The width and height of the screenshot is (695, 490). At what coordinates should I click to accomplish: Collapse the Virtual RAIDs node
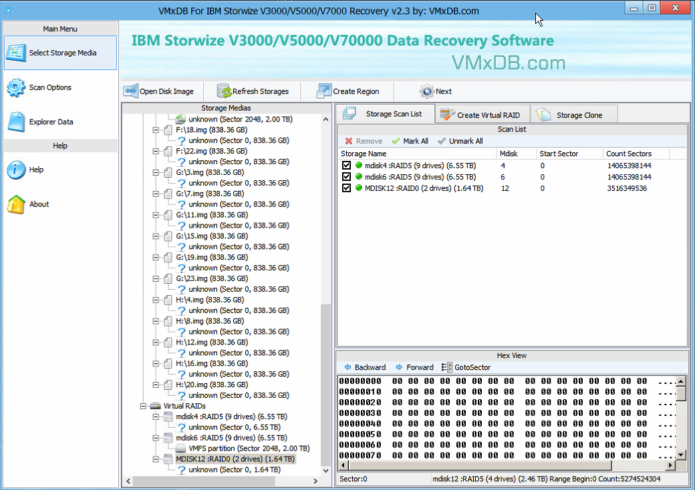pyautogui.click(x=143, y=407)
